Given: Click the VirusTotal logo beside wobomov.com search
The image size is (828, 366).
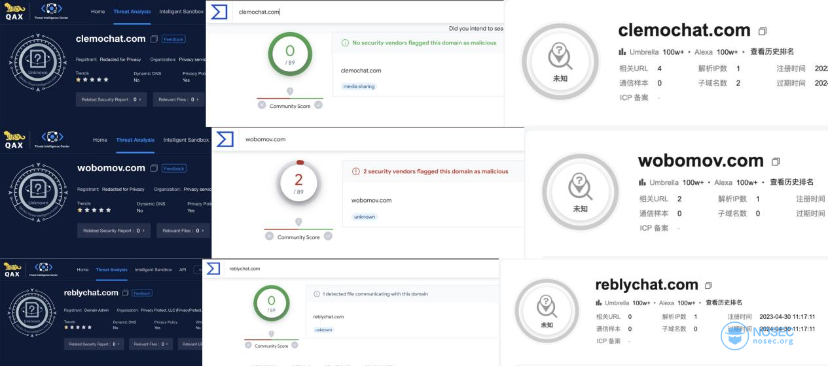Looking at the screenshot, I should click(x=225, y=139).
